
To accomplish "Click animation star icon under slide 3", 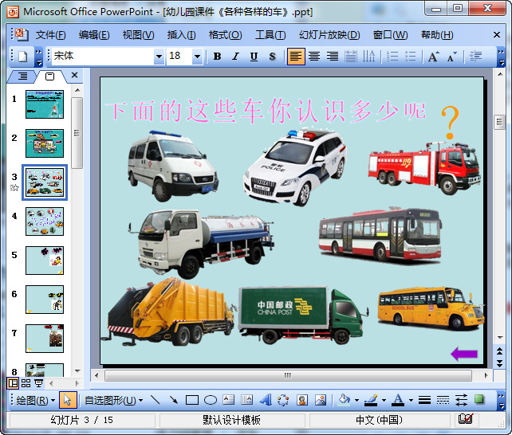I will coord(14,188).
